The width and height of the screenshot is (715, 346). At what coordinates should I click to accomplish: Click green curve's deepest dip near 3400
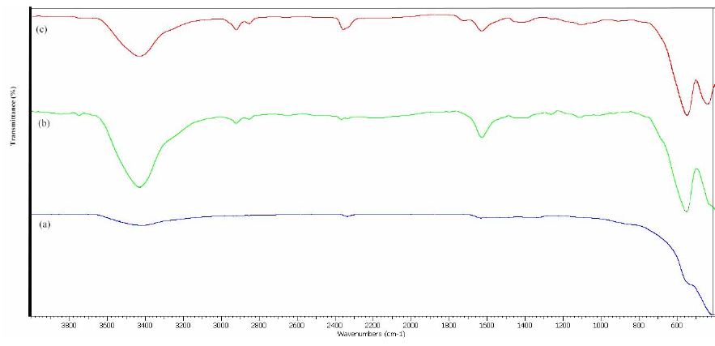click(140, 187)
